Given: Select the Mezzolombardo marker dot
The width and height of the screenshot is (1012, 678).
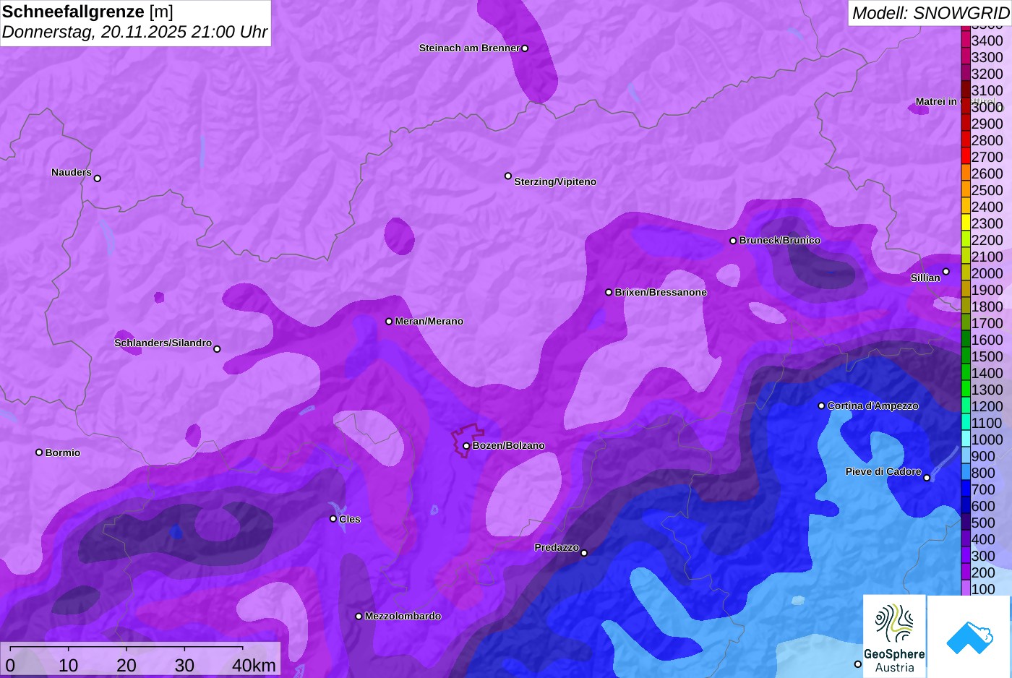Looking at the screenshot, I should (359, 617).
